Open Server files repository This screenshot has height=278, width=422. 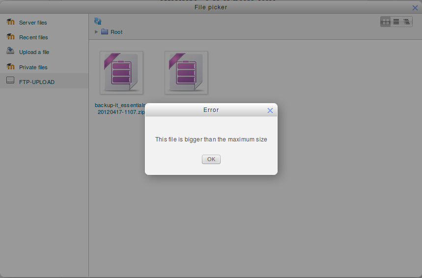pyautogui.click(x=33, y=23)
